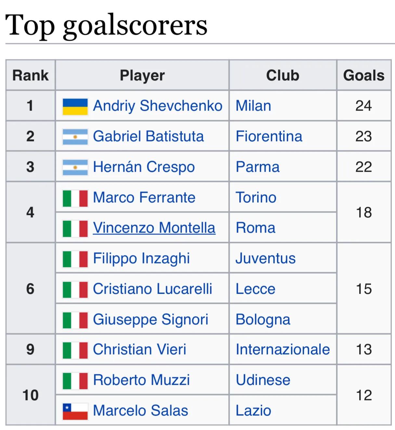395x430 pixels.
Task: Open Giuseppe Signori player link
Action: (151, 319)
